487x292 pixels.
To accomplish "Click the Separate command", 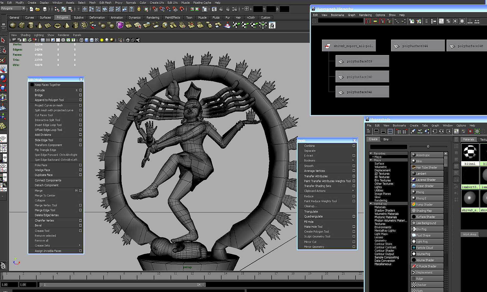I will [x=310, y=150].
